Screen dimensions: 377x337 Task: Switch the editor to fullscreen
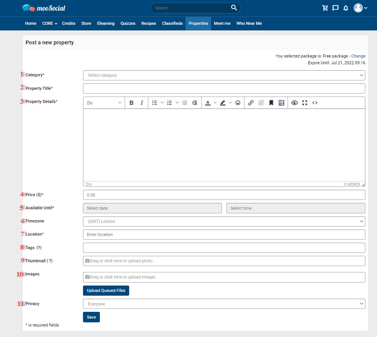pyautogui.click(x=305, y=103)
